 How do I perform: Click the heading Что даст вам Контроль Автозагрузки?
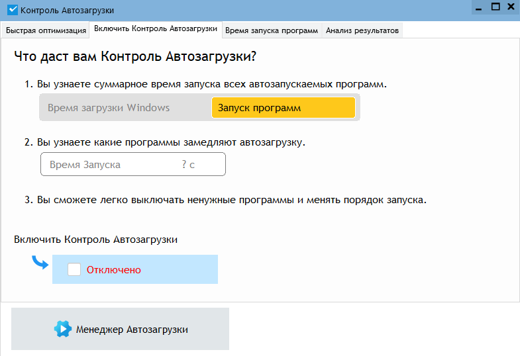pyautogui.click(x=135, y=57)
